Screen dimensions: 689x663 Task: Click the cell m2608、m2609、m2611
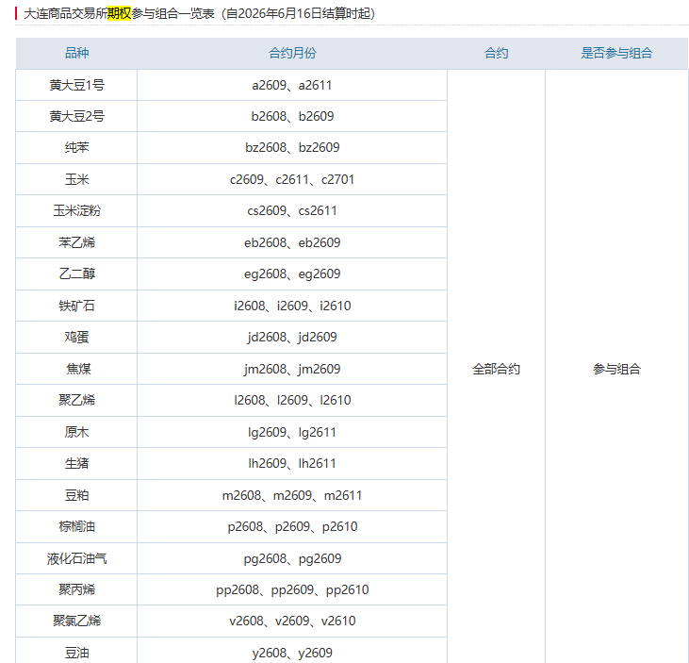292,495
